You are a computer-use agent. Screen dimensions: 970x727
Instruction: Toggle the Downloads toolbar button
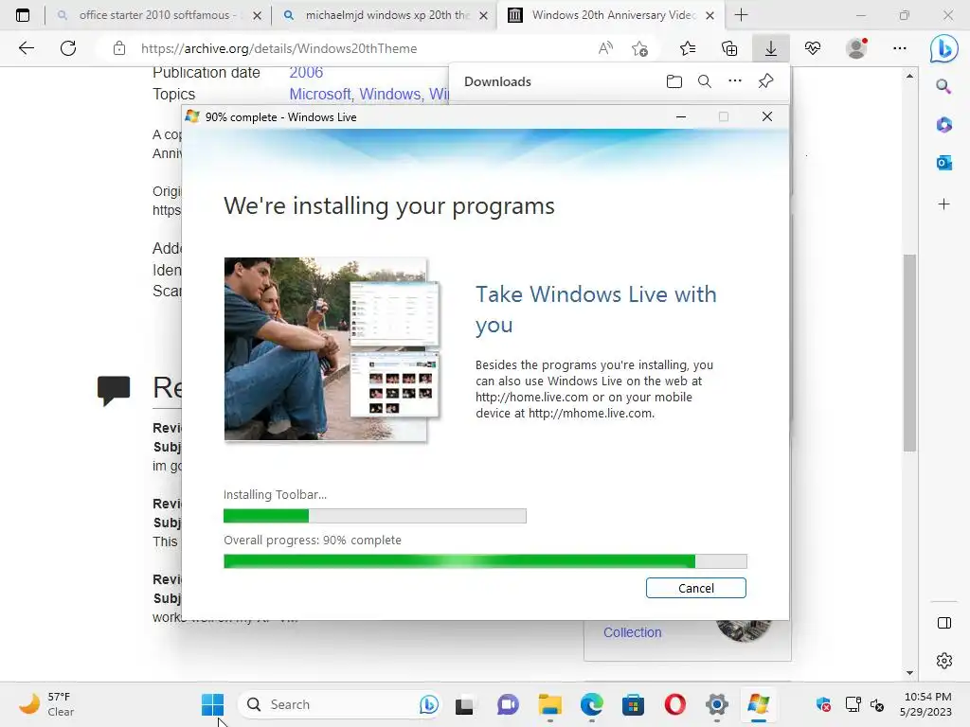(x=771, y=48)
